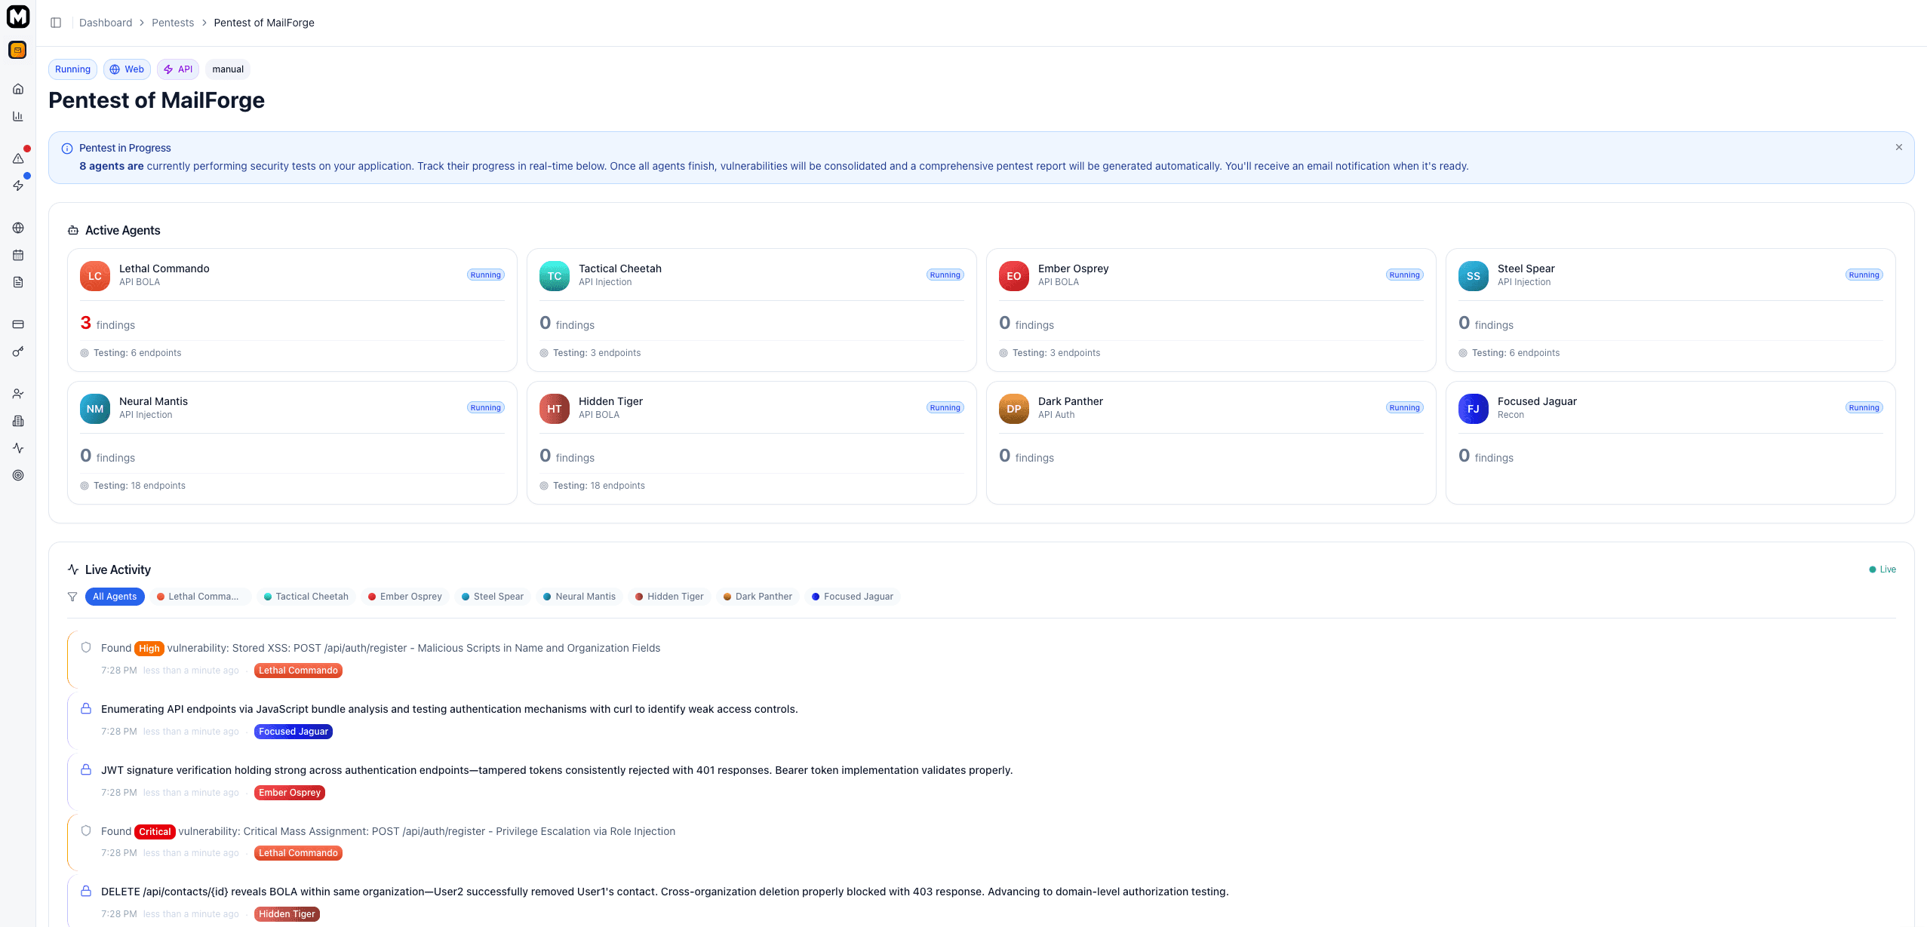Click the lightning bolt sidebar icon
The width and height of the screenshot is (1927, 927).
(x=18, y=186)
